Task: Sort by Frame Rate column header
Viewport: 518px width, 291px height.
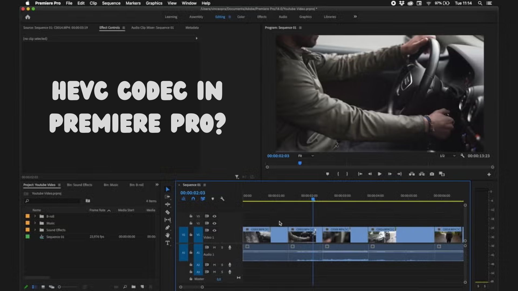Action: click(97, 210)
